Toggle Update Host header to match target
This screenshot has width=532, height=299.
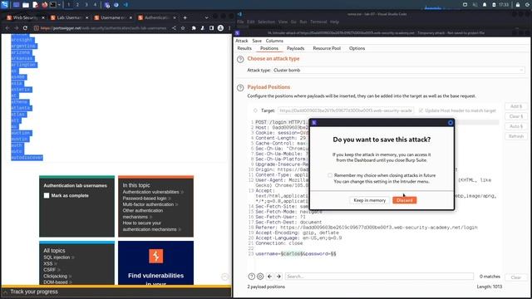click(421, 110)
